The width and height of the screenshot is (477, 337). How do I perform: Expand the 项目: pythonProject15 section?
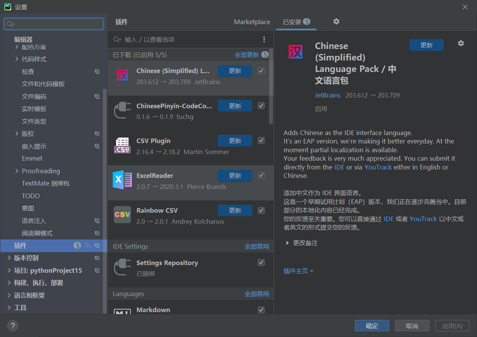tap(9, 270)
